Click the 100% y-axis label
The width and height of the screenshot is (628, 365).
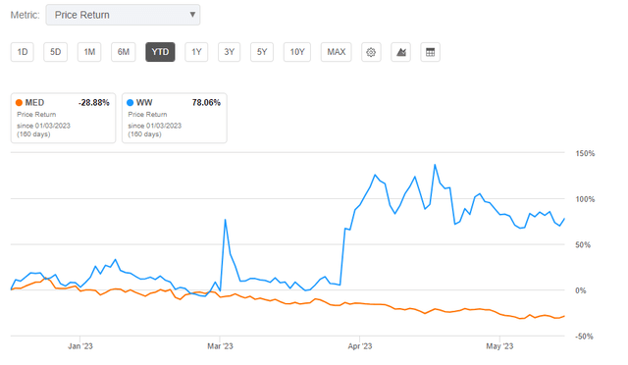click(585, 199)
